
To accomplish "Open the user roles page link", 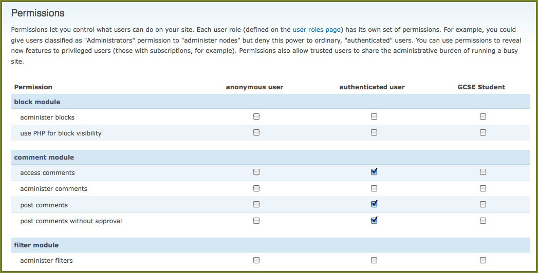I will pos(317,30).
